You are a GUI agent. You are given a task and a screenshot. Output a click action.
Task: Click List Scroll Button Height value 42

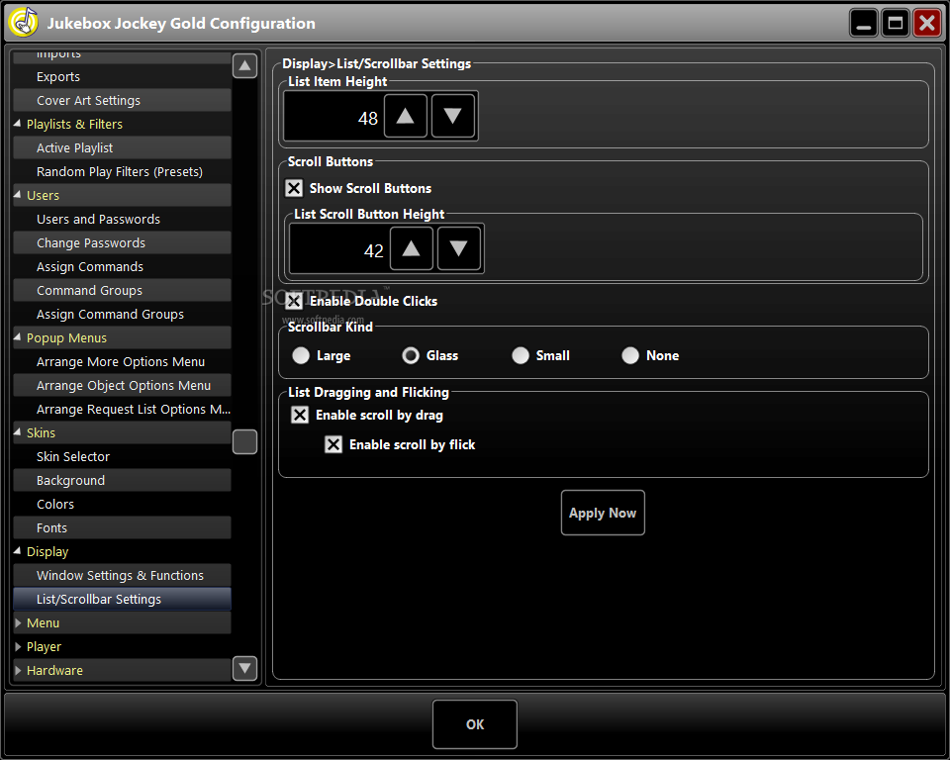pos(338,249)
